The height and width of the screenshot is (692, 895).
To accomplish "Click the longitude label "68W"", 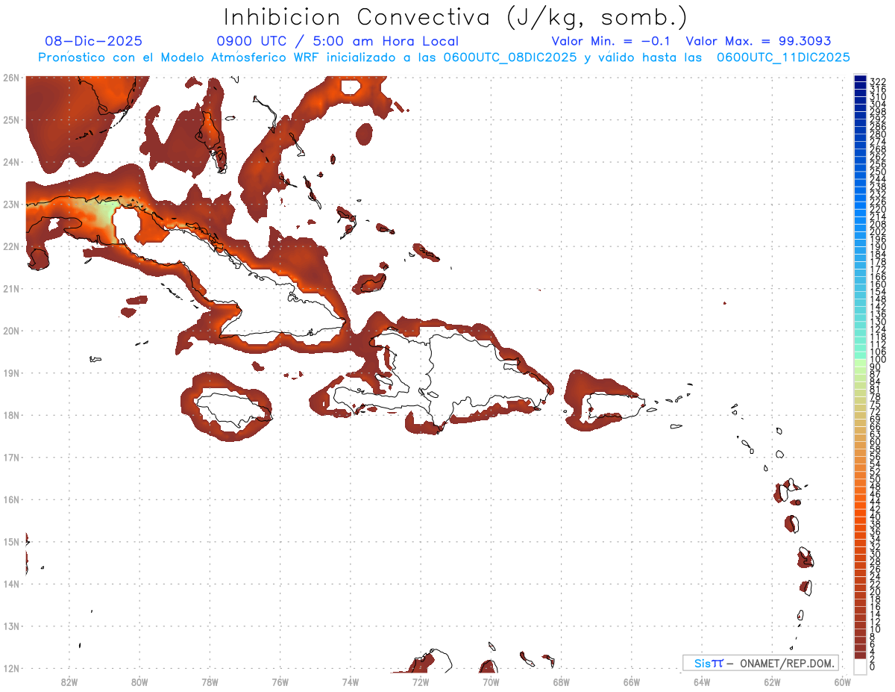I will coord(562,682).
